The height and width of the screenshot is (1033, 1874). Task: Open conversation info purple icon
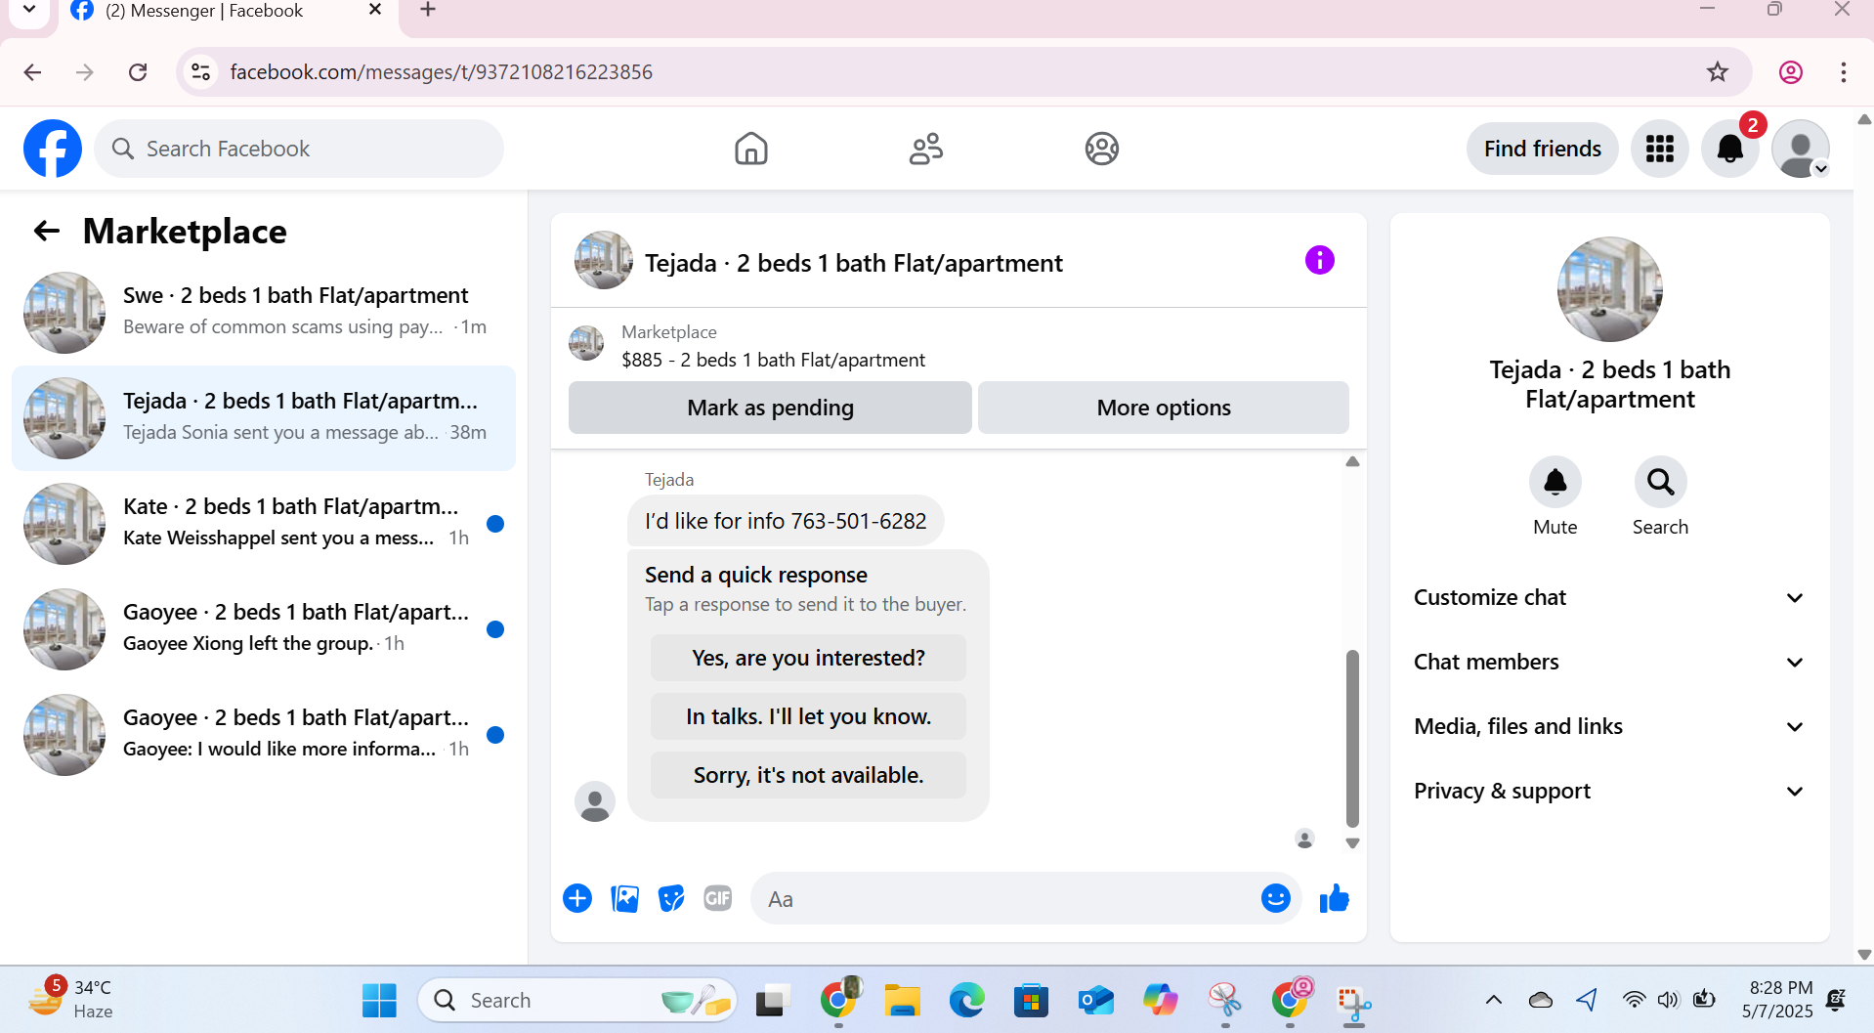(x=1319, y=260)
